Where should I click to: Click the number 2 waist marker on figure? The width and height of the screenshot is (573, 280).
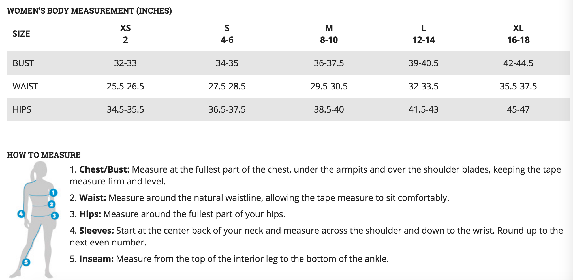coord(51,204)
